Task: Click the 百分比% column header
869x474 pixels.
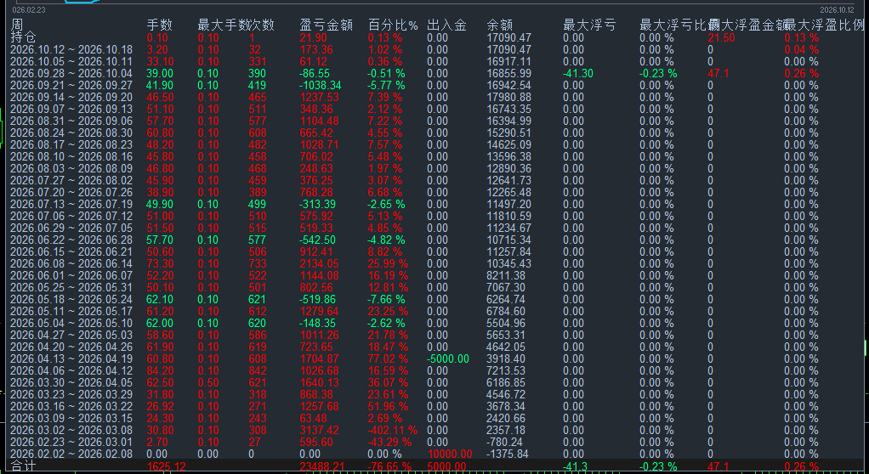Action: coord(393,25)
